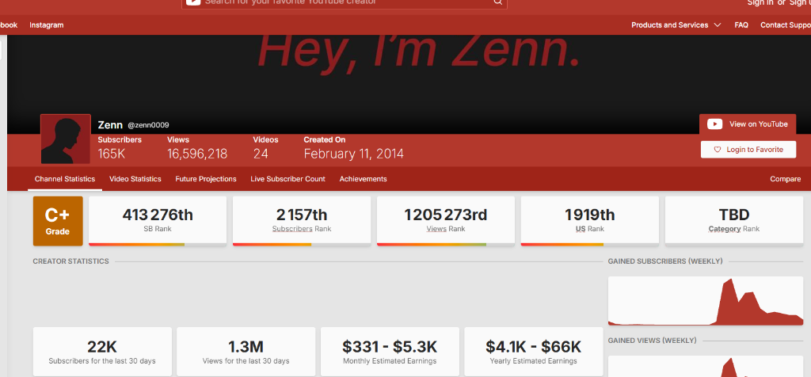The image size is (811, 377).
Task: Click the Creator Statistics heading
Action: point(70,261)
